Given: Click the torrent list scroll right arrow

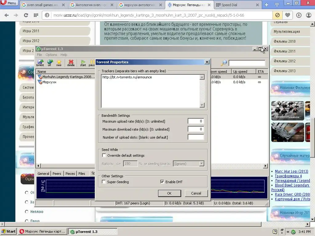Looking at the screenshot, I should [265, 166].
